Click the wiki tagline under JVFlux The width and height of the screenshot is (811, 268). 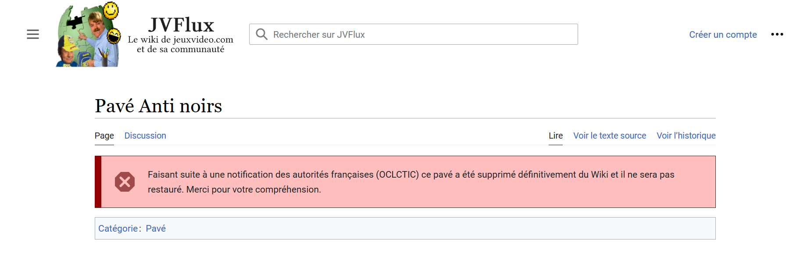point(181,44)
